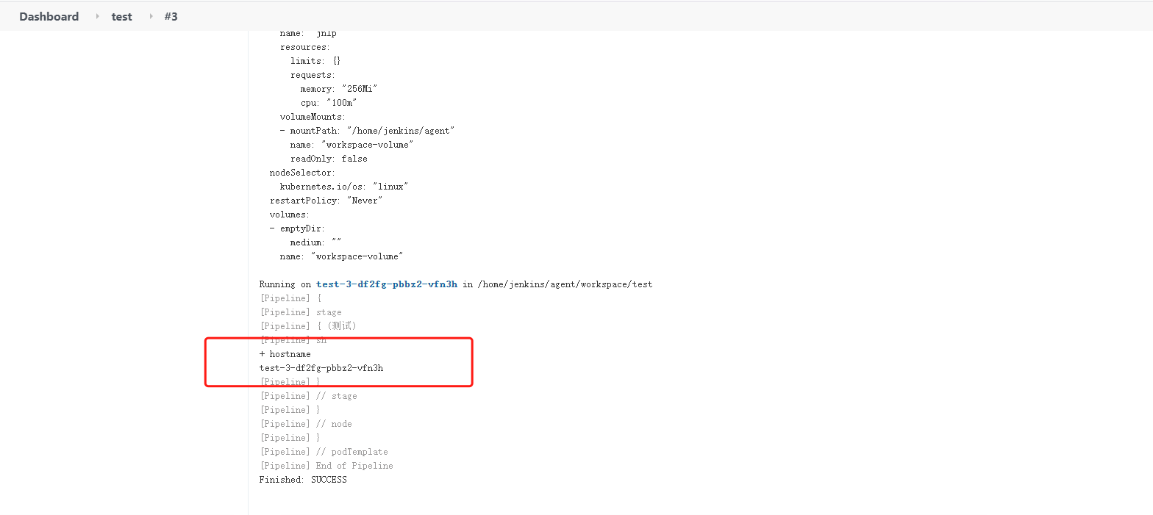This screenshot has height=515, width=1153.
Task: Click '[Pipeline] // node' log line
Action: 305,424
